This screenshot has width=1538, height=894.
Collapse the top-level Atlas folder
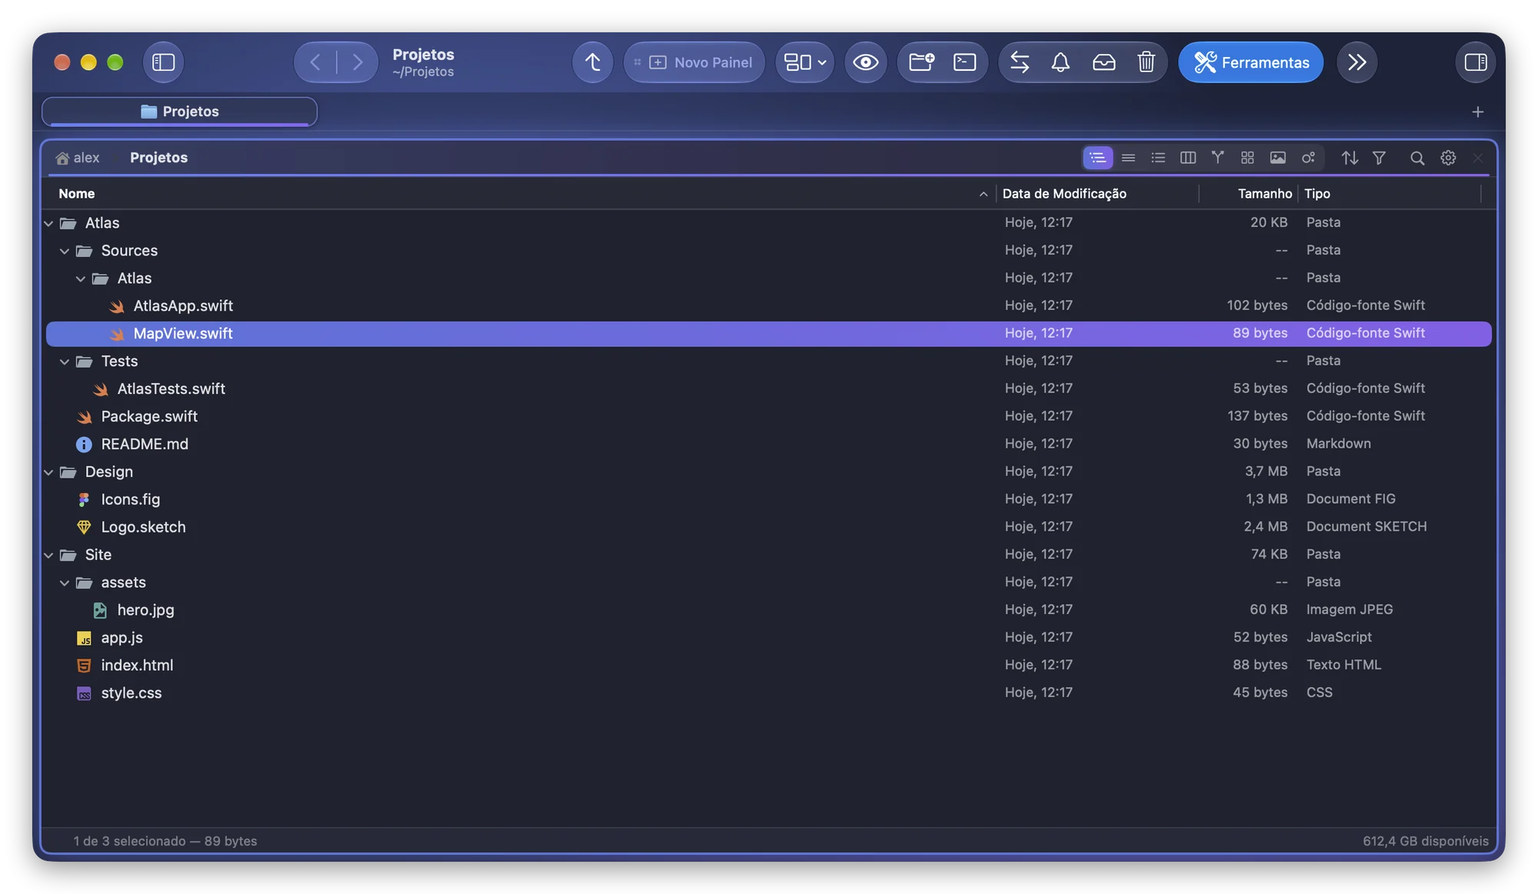click(48, 223)
